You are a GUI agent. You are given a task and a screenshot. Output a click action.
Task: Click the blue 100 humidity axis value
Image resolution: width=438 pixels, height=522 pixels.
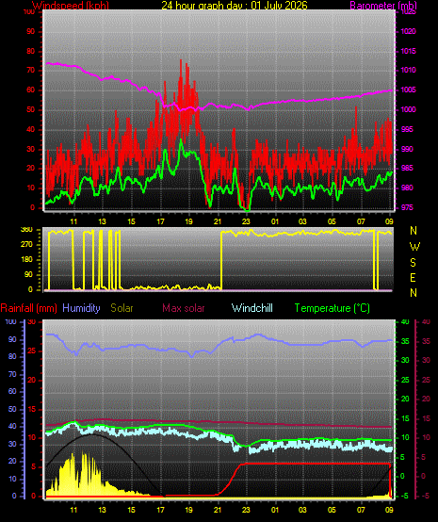pos(11,322)
